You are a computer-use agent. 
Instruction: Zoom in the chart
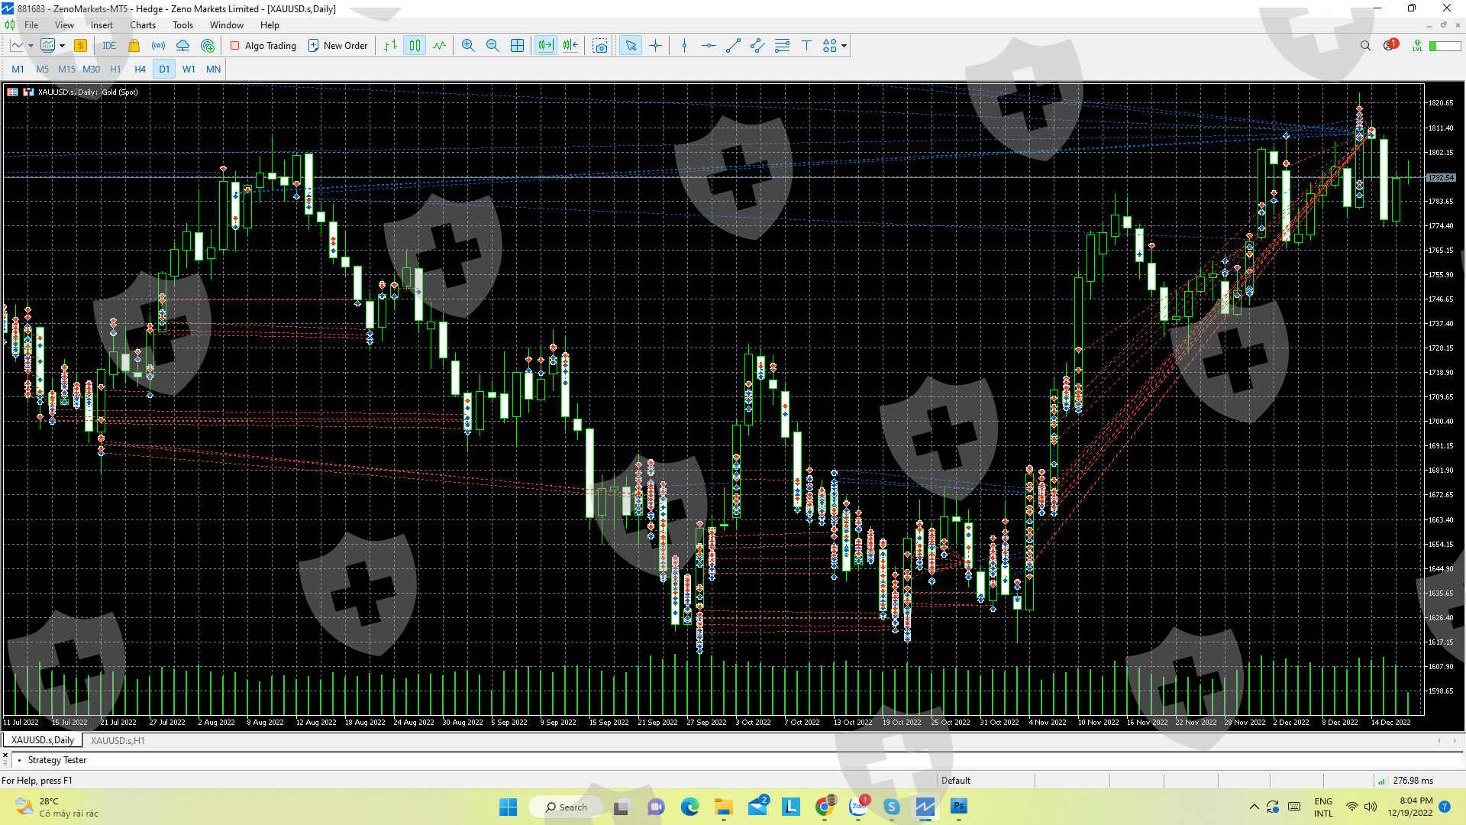click(x=468, y=46)
